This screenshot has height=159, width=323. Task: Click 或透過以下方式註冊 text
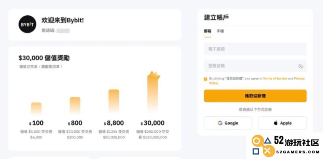255,109
